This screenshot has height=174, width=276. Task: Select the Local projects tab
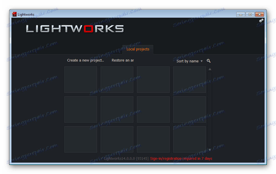[138, 49]
